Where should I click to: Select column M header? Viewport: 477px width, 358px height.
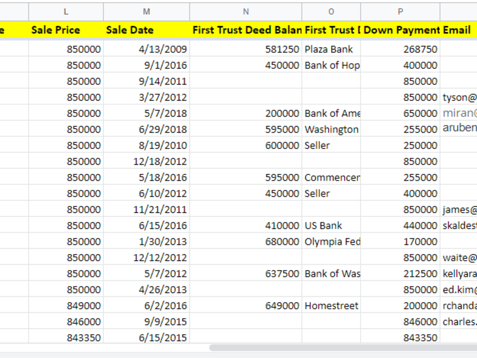click(146, 11)
